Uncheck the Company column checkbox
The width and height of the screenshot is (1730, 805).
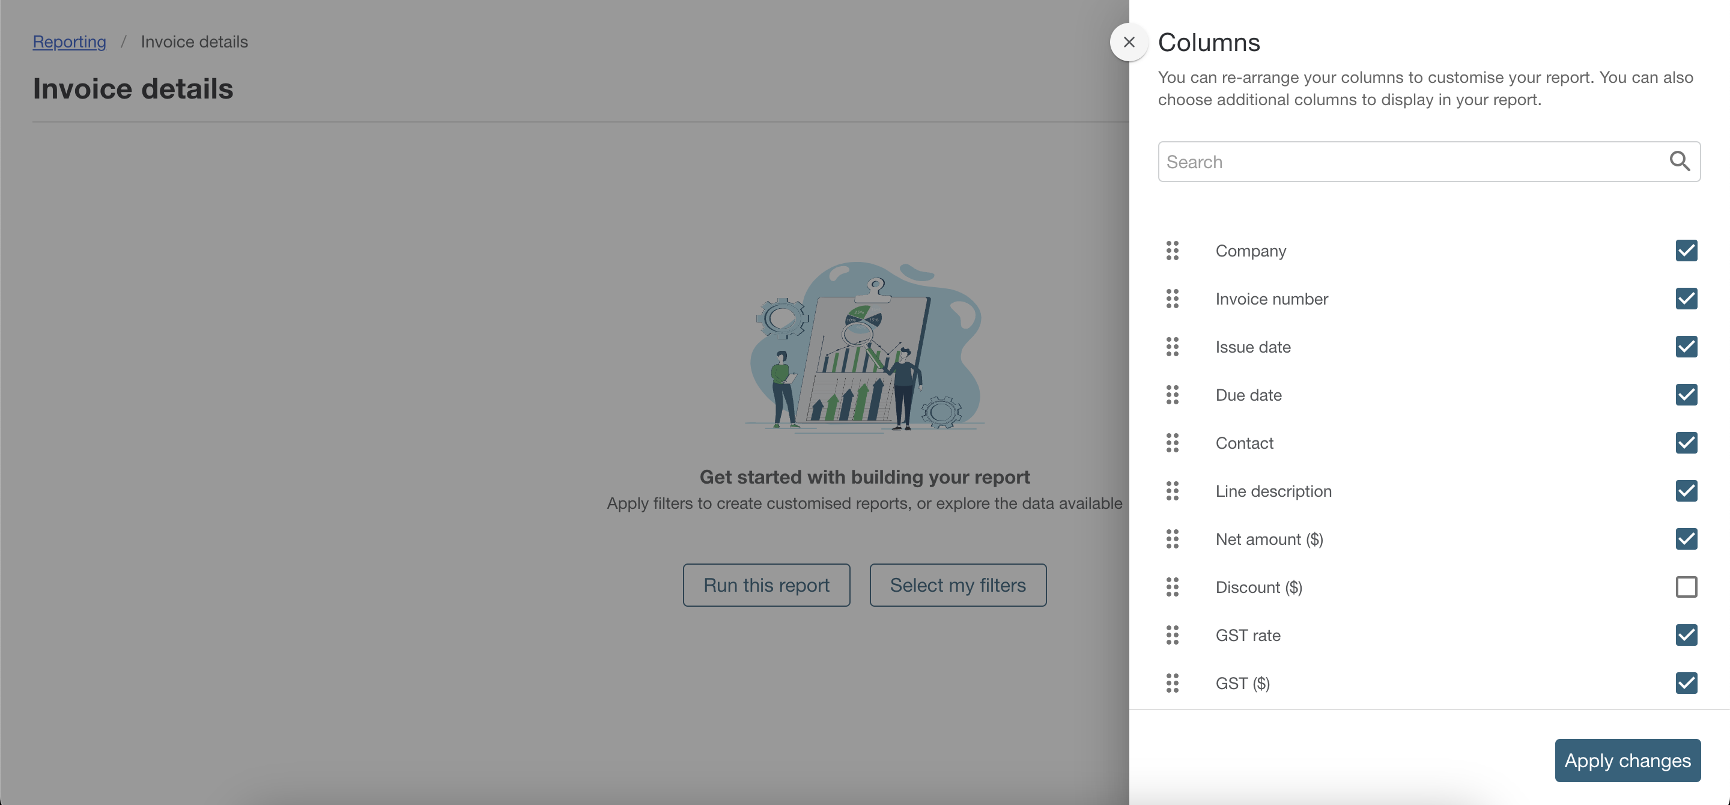click(x=1686, y=251)
